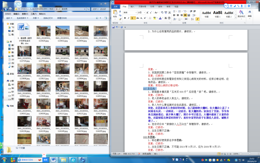The height and width of the screenshot is (163, 260).
Task: Apply yellow text highlight color
Action: [154, 18]
